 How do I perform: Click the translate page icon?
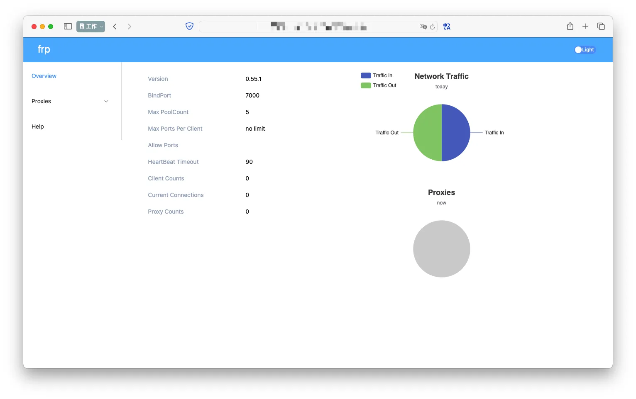pyautogui.click(x=447, y=27)
